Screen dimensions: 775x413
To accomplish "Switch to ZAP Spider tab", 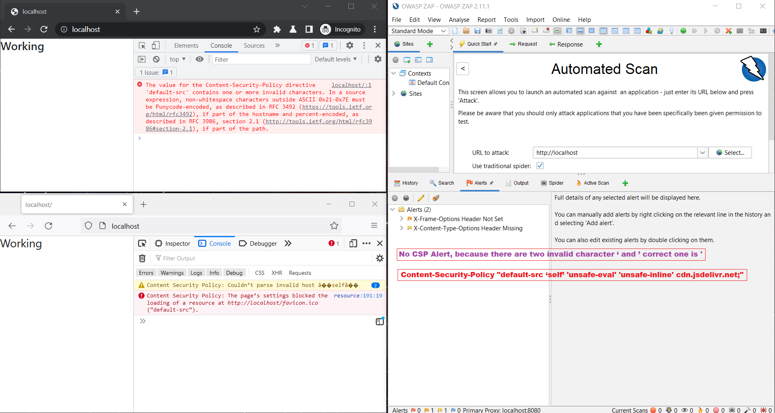I will pyautogui.click(x=552, y=183).
